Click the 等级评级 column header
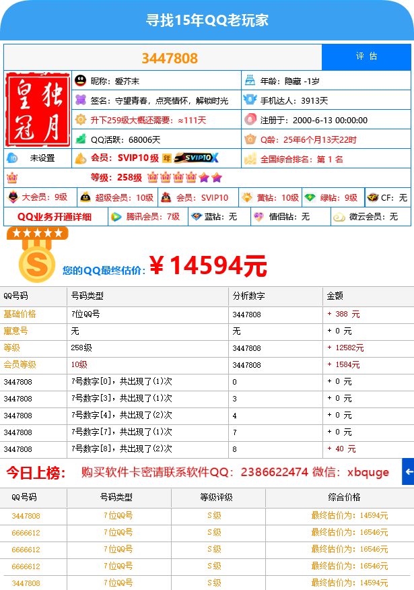414x590 pixels. pos(216,498)
